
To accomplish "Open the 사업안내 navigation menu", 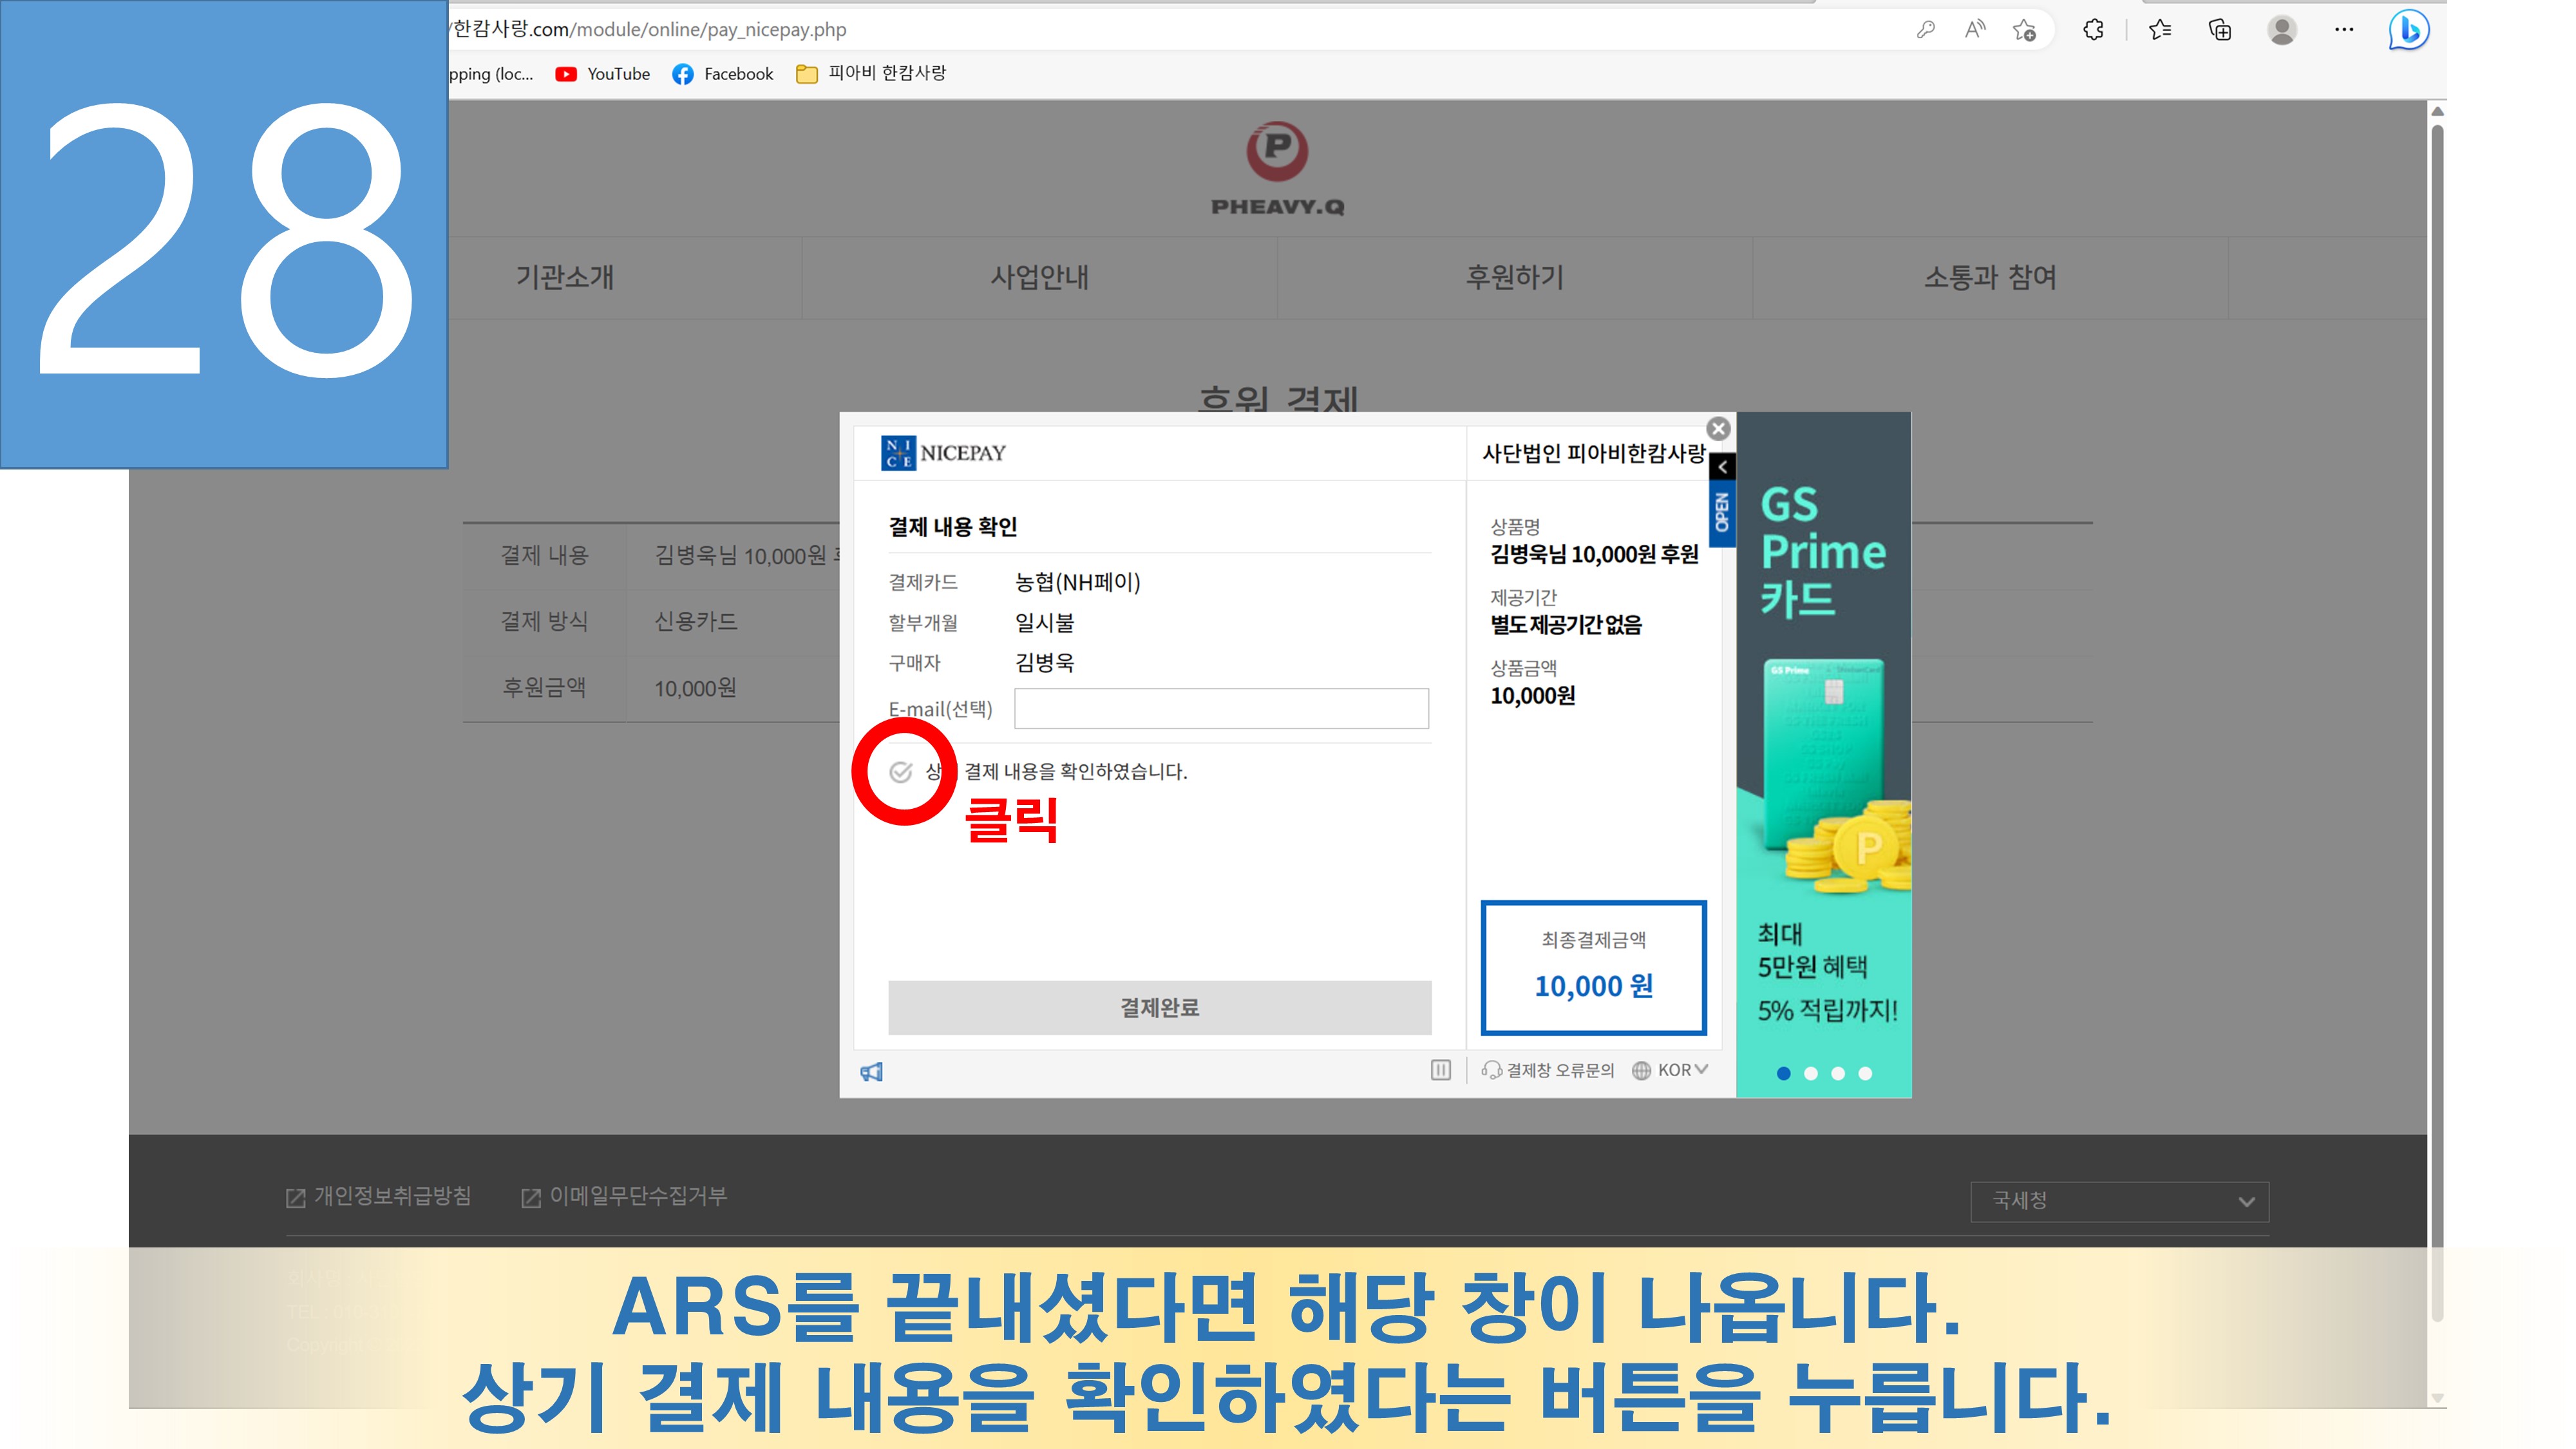I will (x=1039, y=277).
